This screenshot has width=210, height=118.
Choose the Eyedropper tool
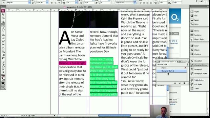pyautogui.click(x=3, y=65)
